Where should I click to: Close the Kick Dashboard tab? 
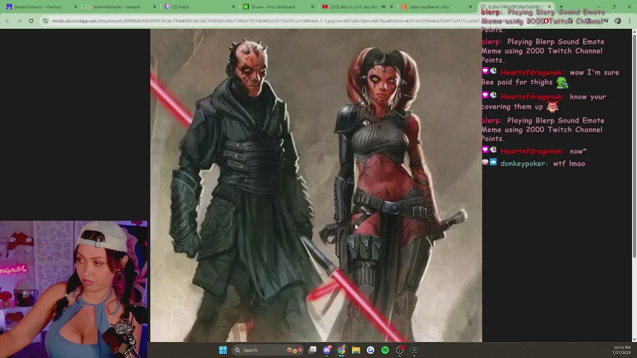coord(313,7)
